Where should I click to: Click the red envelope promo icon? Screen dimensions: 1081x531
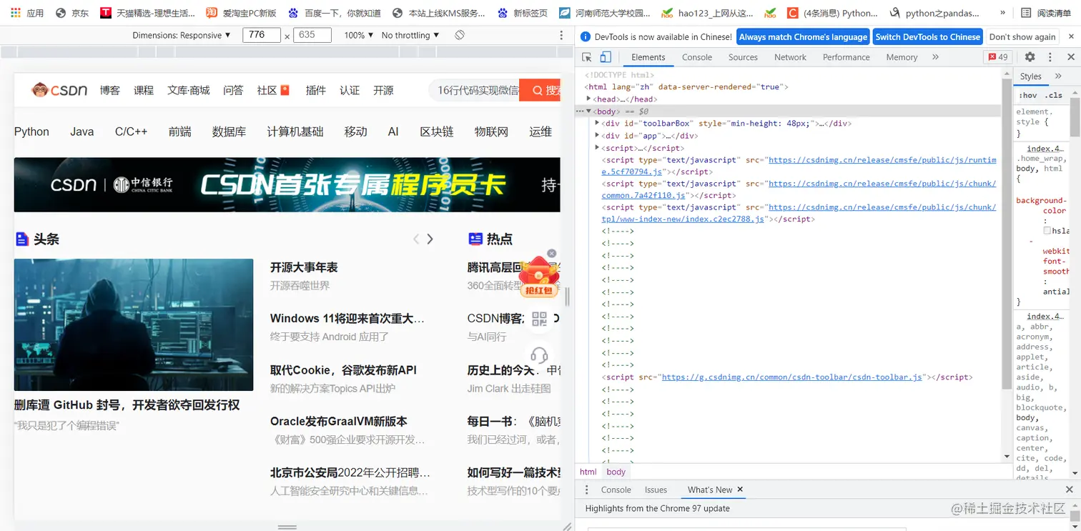[x=539, y=278]
